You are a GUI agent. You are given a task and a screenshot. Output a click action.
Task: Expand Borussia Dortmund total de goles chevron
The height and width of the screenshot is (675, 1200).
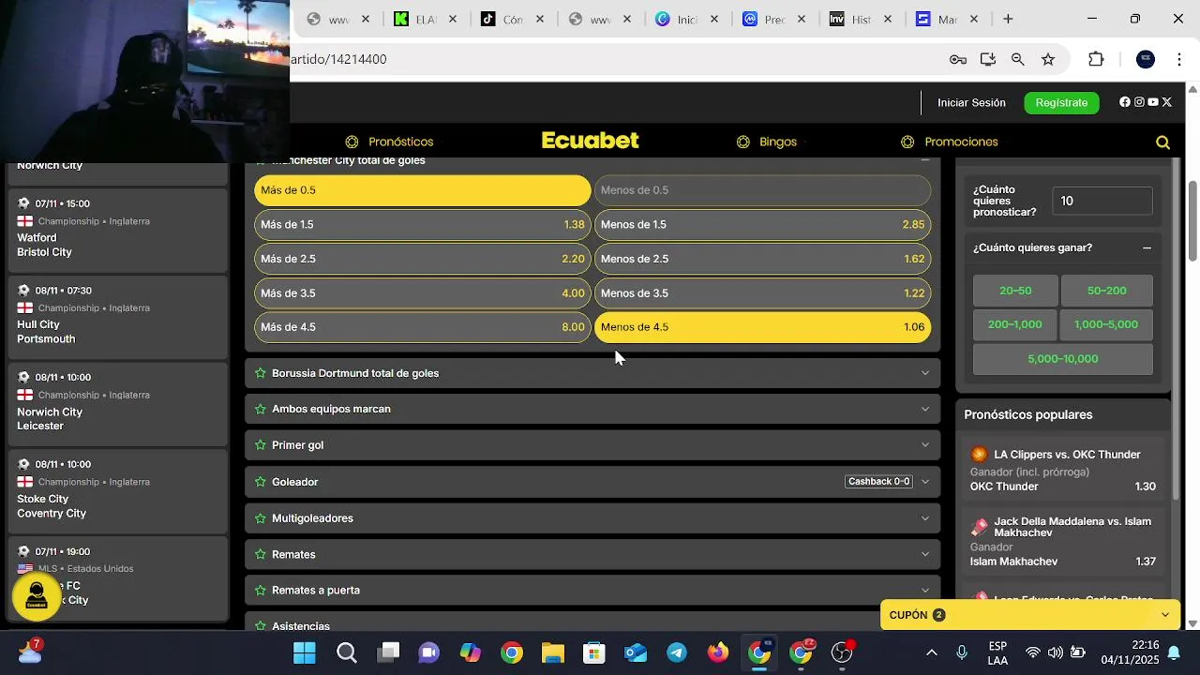(925, 373)
